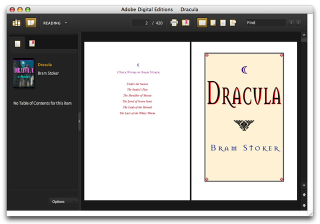
Task: Go to next find result arrow
Action: tap(298, 22)
